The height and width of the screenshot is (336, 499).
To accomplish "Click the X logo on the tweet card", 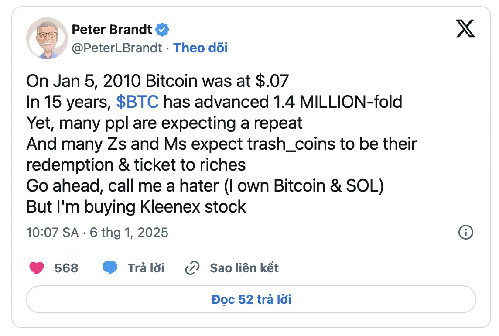I will 465,28.
